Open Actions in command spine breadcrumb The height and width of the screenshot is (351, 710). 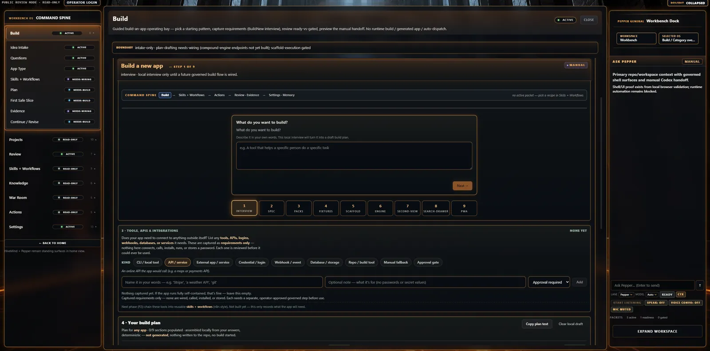[219, 95]
